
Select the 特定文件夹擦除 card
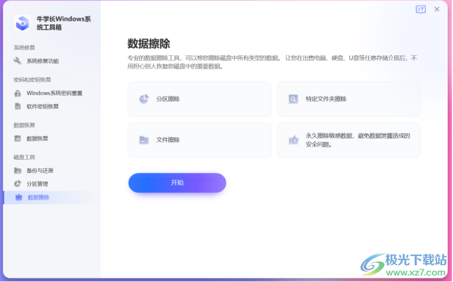tap(348, 99)
